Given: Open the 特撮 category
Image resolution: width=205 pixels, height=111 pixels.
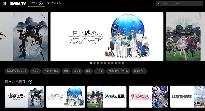Looking at the screenshot, I should [x=66, y=71].
